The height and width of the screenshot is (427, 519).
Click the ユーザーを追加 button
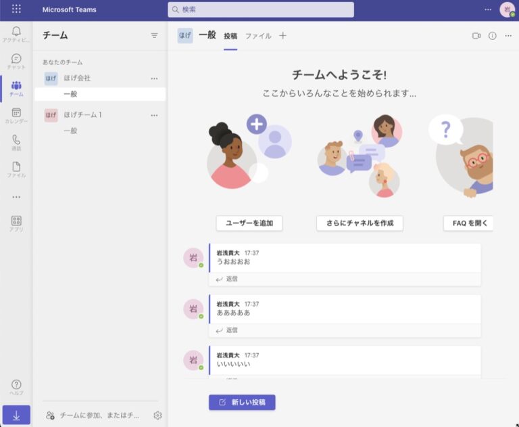pyautogui.click(x=249, y=223)
